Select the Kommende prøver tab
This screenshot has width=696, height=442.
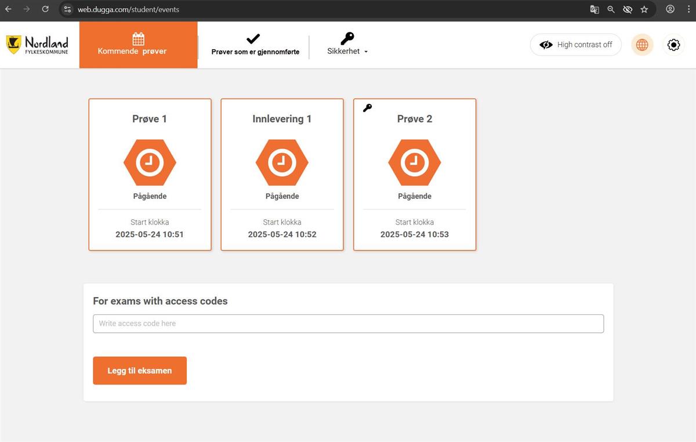pos(138,45)
